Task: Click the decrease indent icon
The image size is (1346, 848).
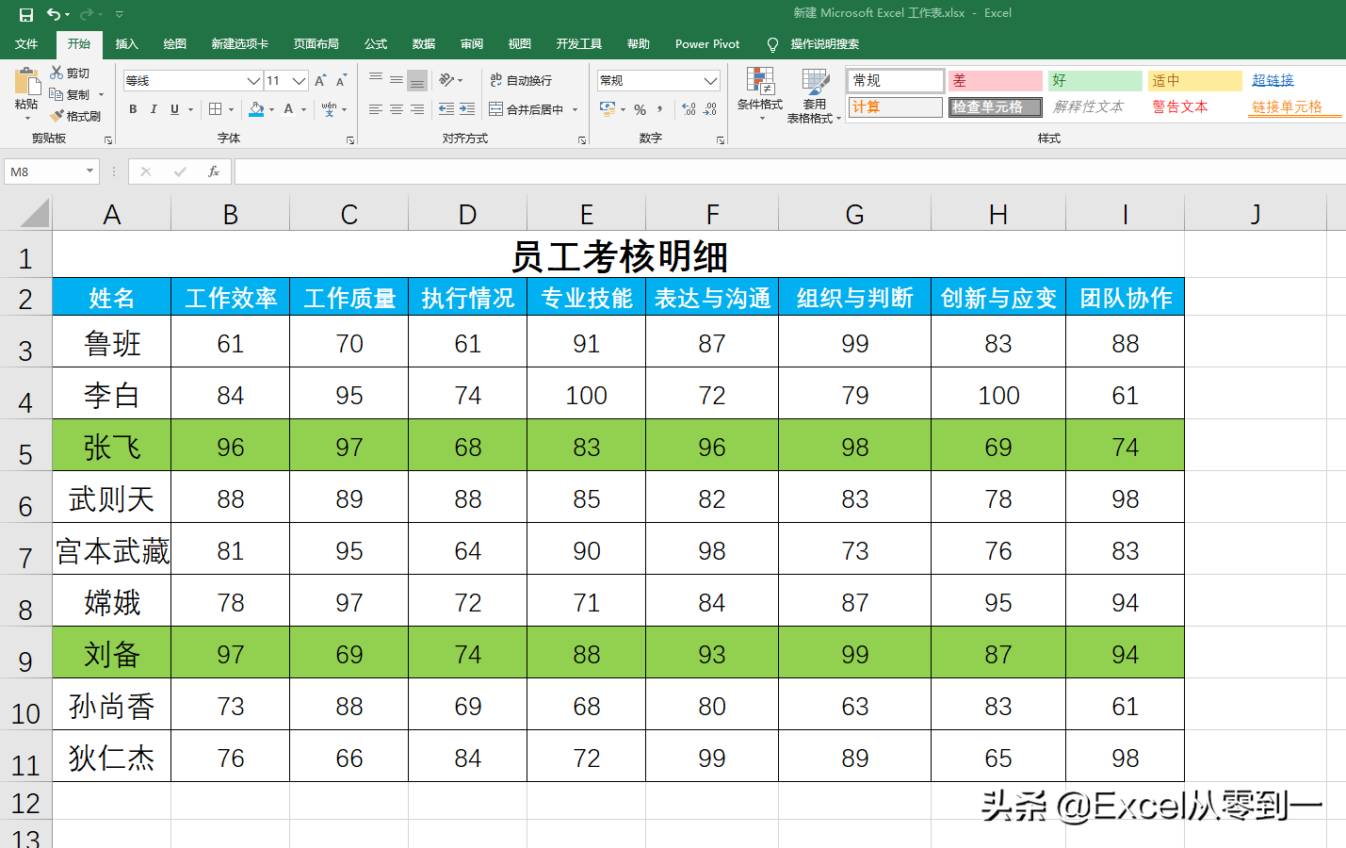Action: click(446, 109)
